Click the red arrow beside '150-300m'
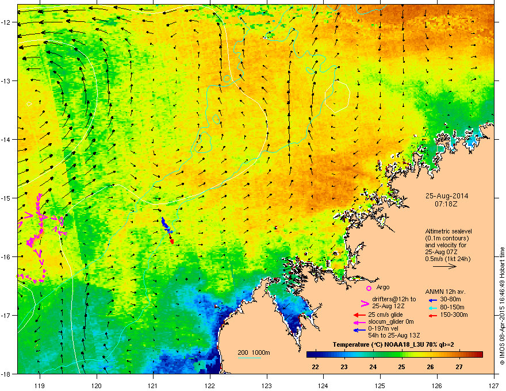 click(x=433, y=315)
